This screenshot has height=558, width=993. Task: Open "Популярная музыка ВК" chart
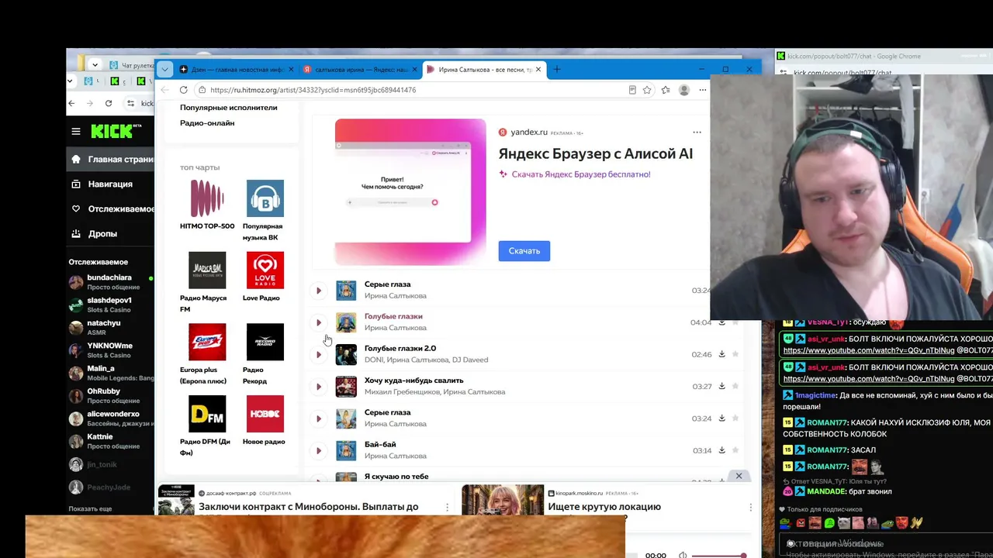pyautogui.click(x=265, y=211)
